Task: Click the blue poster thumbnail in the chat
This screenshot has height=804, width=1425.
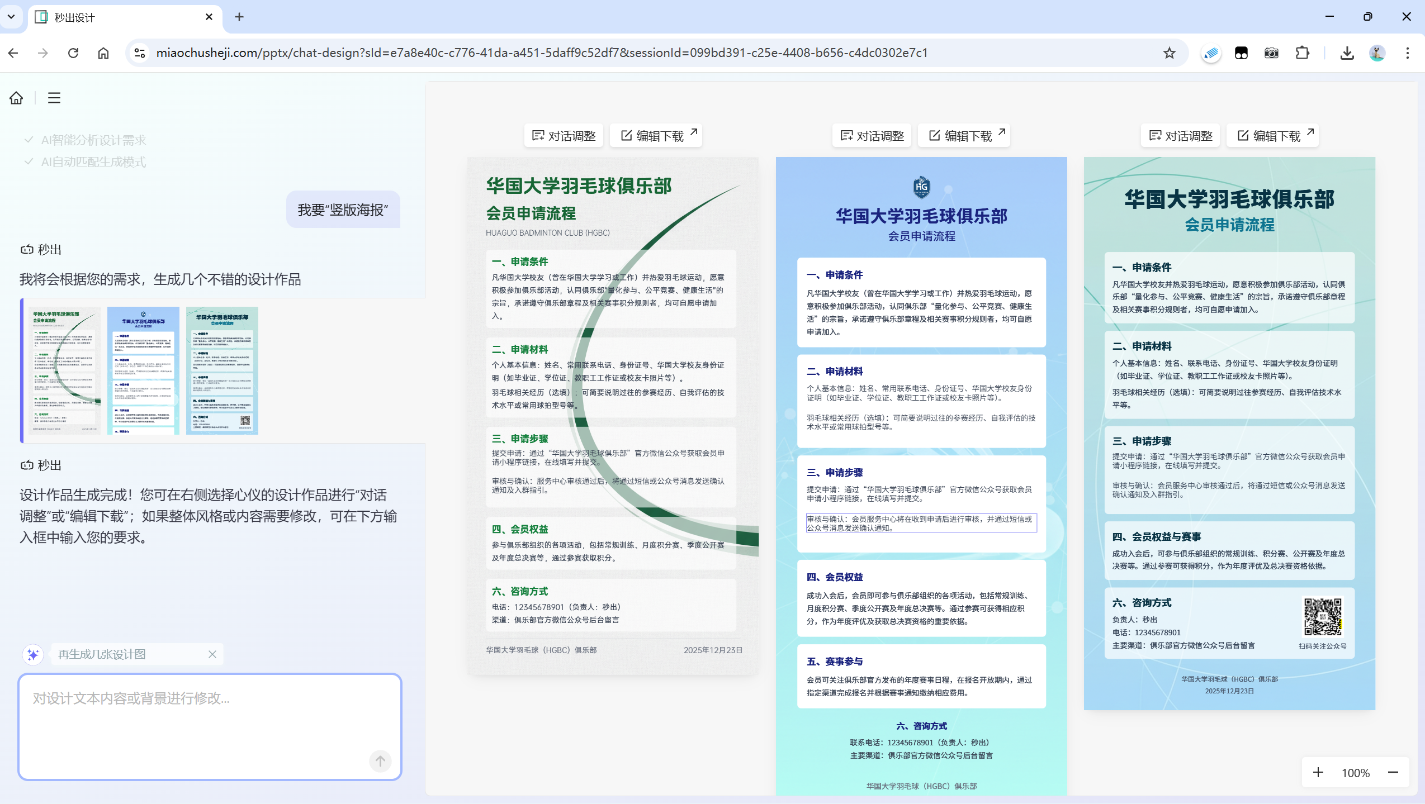Action: coord(143,370)
